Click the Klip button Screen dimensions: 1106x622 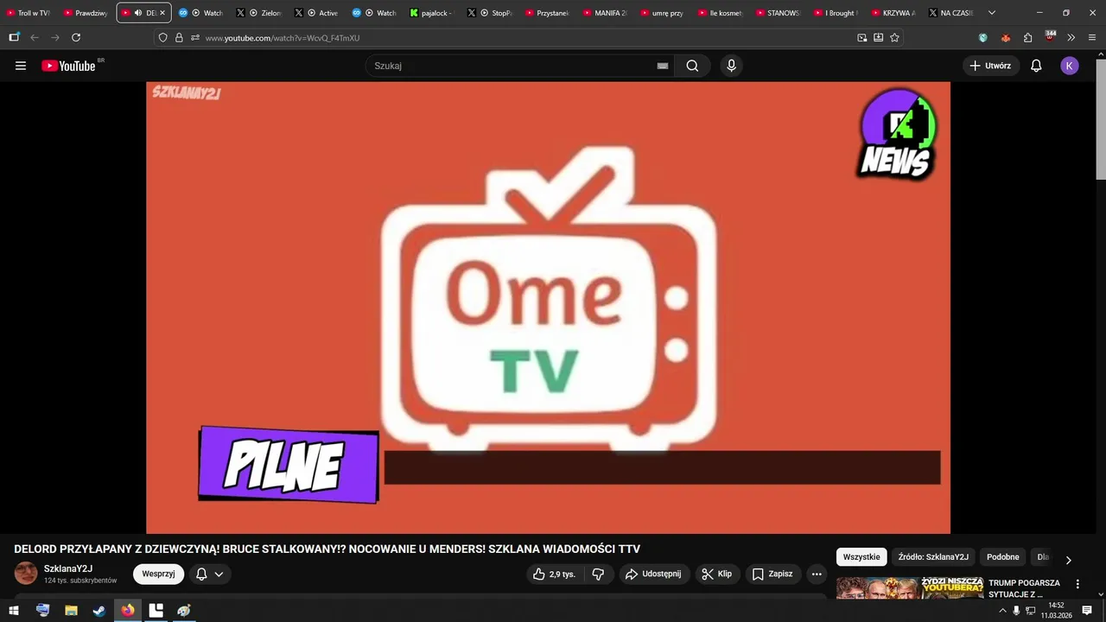(716, 574)
